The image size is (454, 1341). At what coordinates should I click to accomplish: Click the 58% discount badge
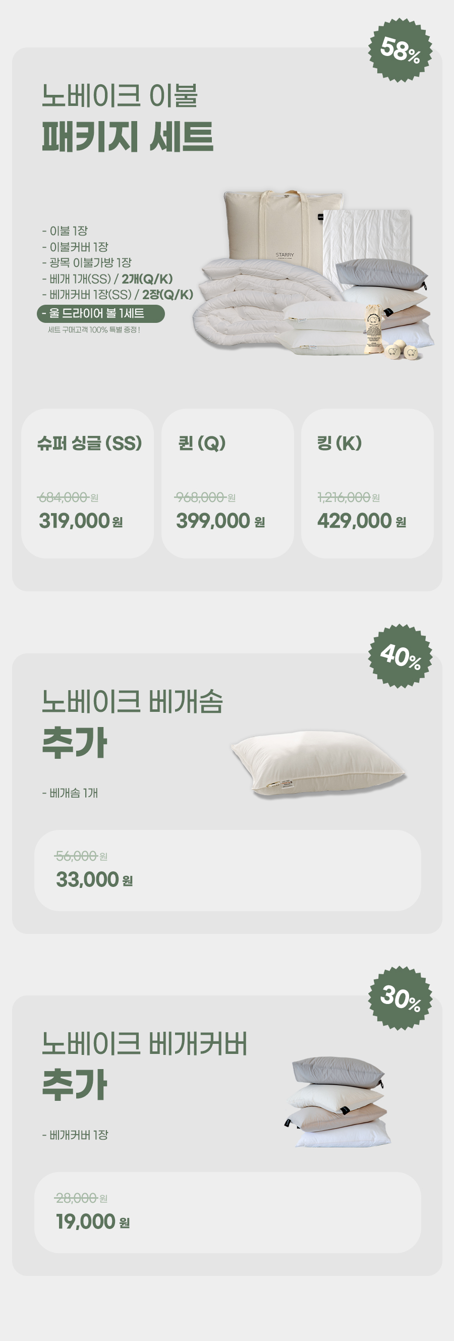pyautogui.click(x=400, y=50)
